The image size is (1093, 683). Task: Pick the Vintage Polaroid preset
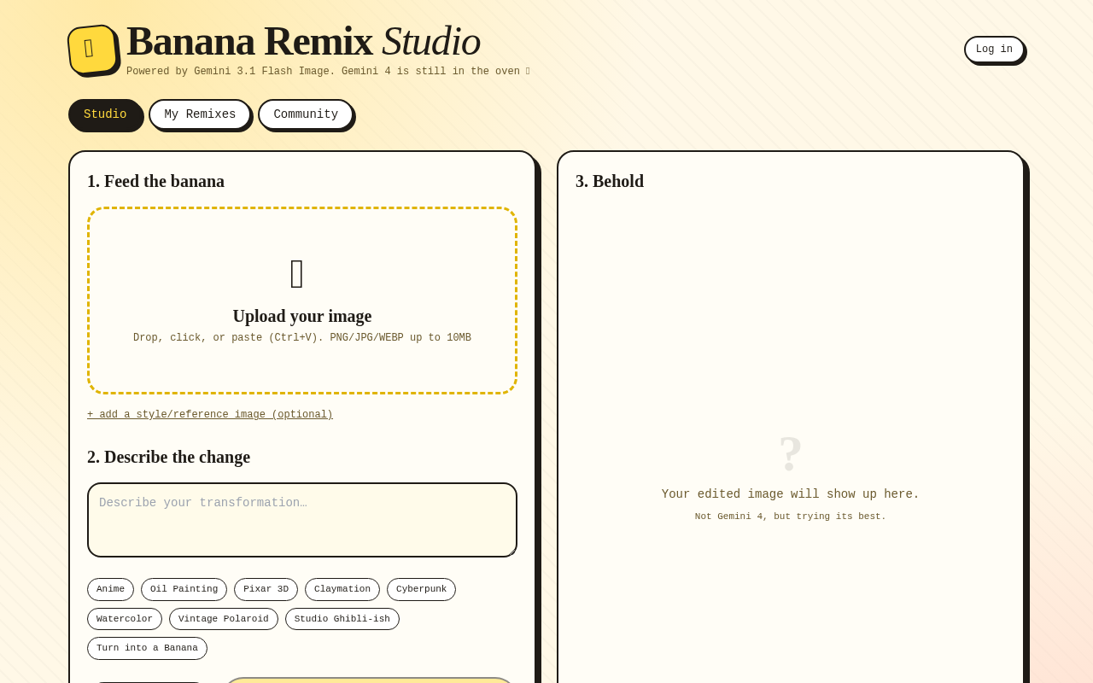tap(224, 619)
